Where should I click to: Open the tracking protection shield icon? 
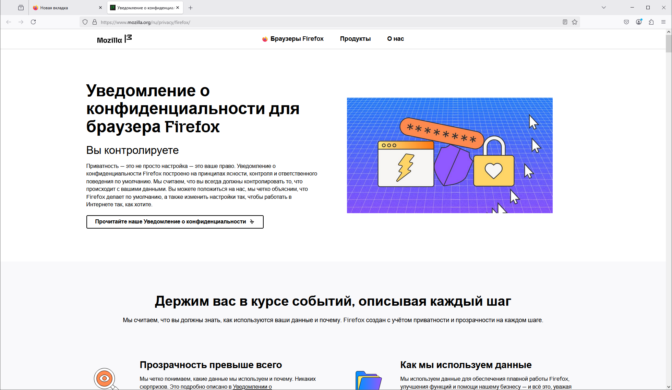(x=85, y=22)
